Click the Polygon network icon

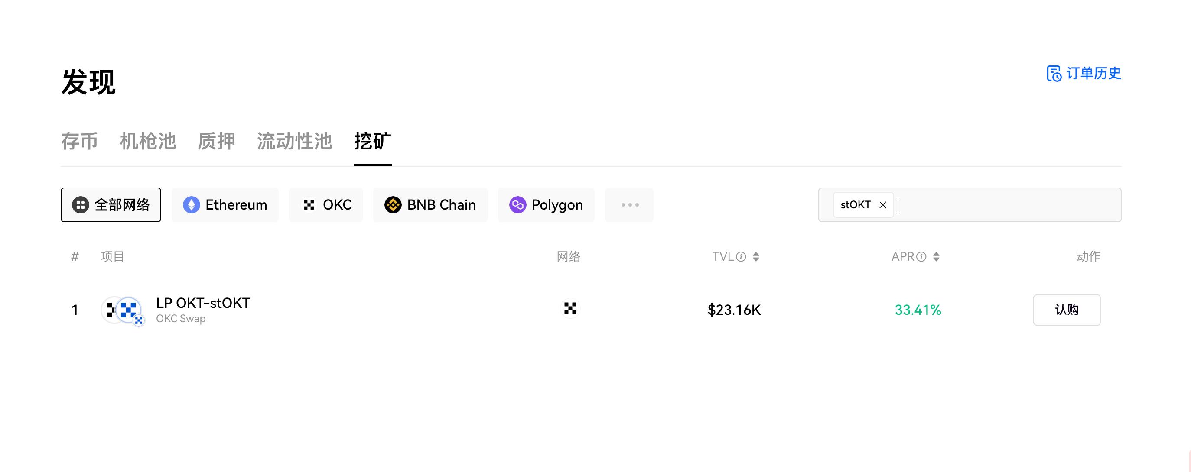click(x=519, y=204)
